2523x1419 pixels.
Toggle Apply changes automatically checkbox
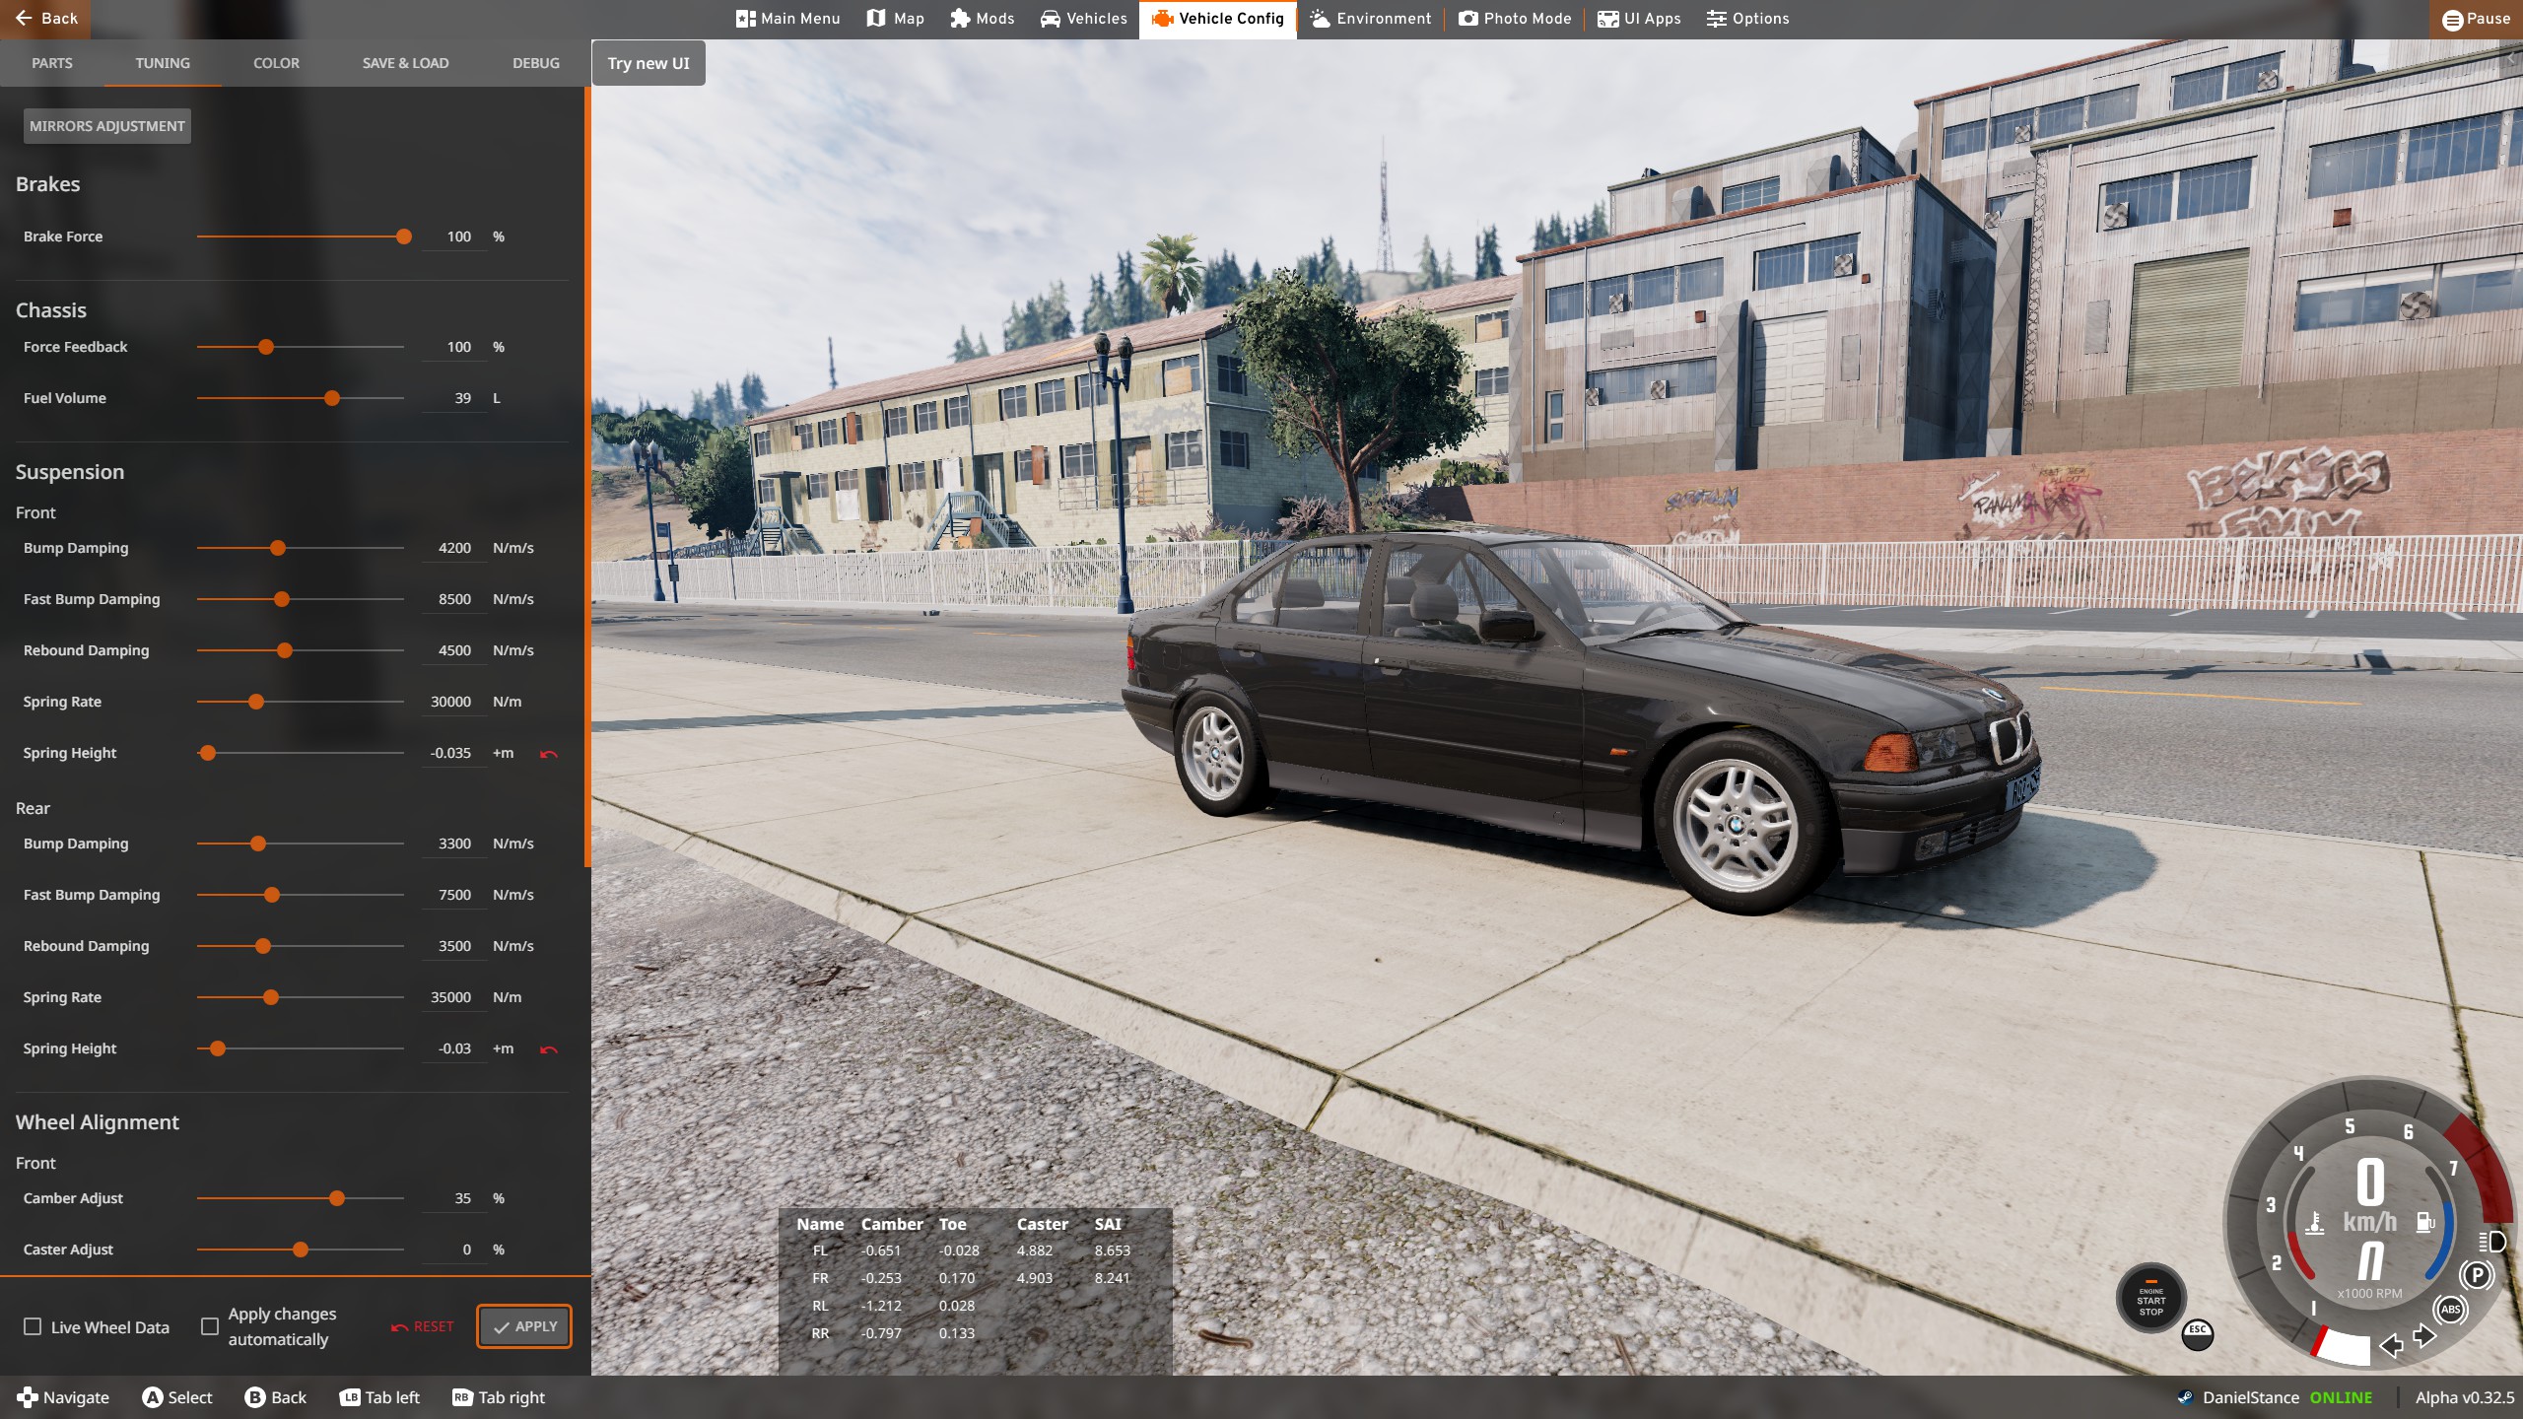click(x=210, y=1326)
